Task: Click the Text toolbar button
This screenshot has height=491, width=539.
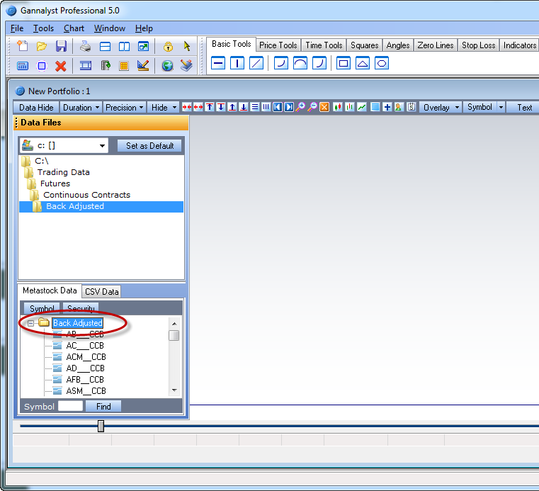Action: [524, 108]
